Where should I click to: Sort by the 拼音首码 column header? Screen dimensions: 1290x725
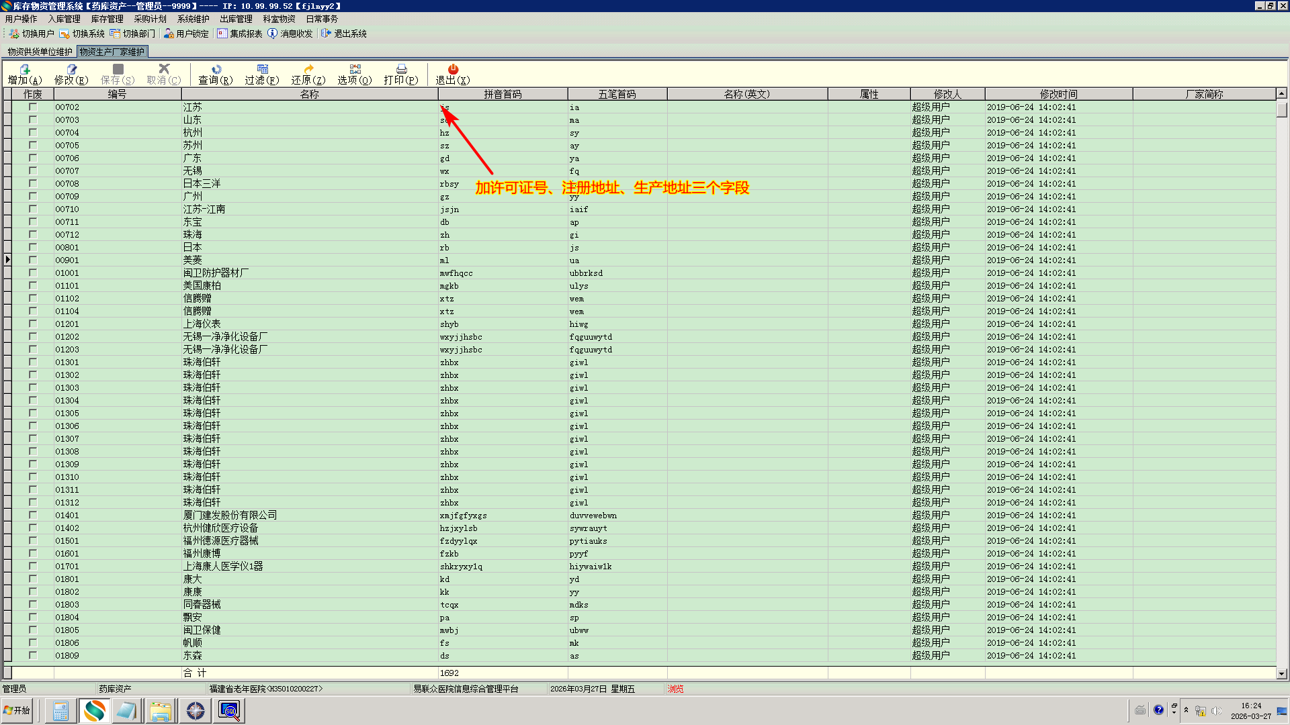(x=503, y=94)
